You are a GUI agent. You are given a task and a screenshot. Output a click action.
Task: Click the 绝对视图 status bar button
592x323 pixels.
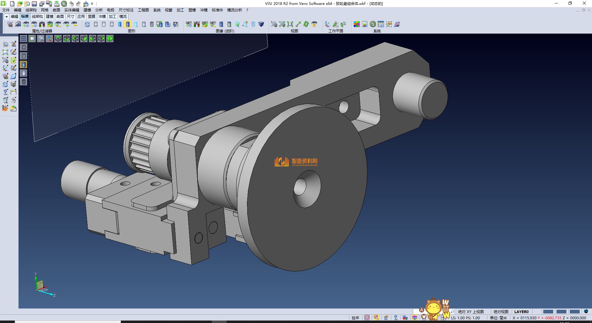pos(501,312)
